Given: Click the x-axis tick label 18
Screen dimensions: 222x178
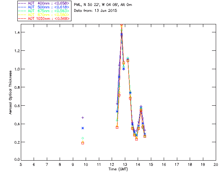Looking at the screenshot, I should coord(190,165).
